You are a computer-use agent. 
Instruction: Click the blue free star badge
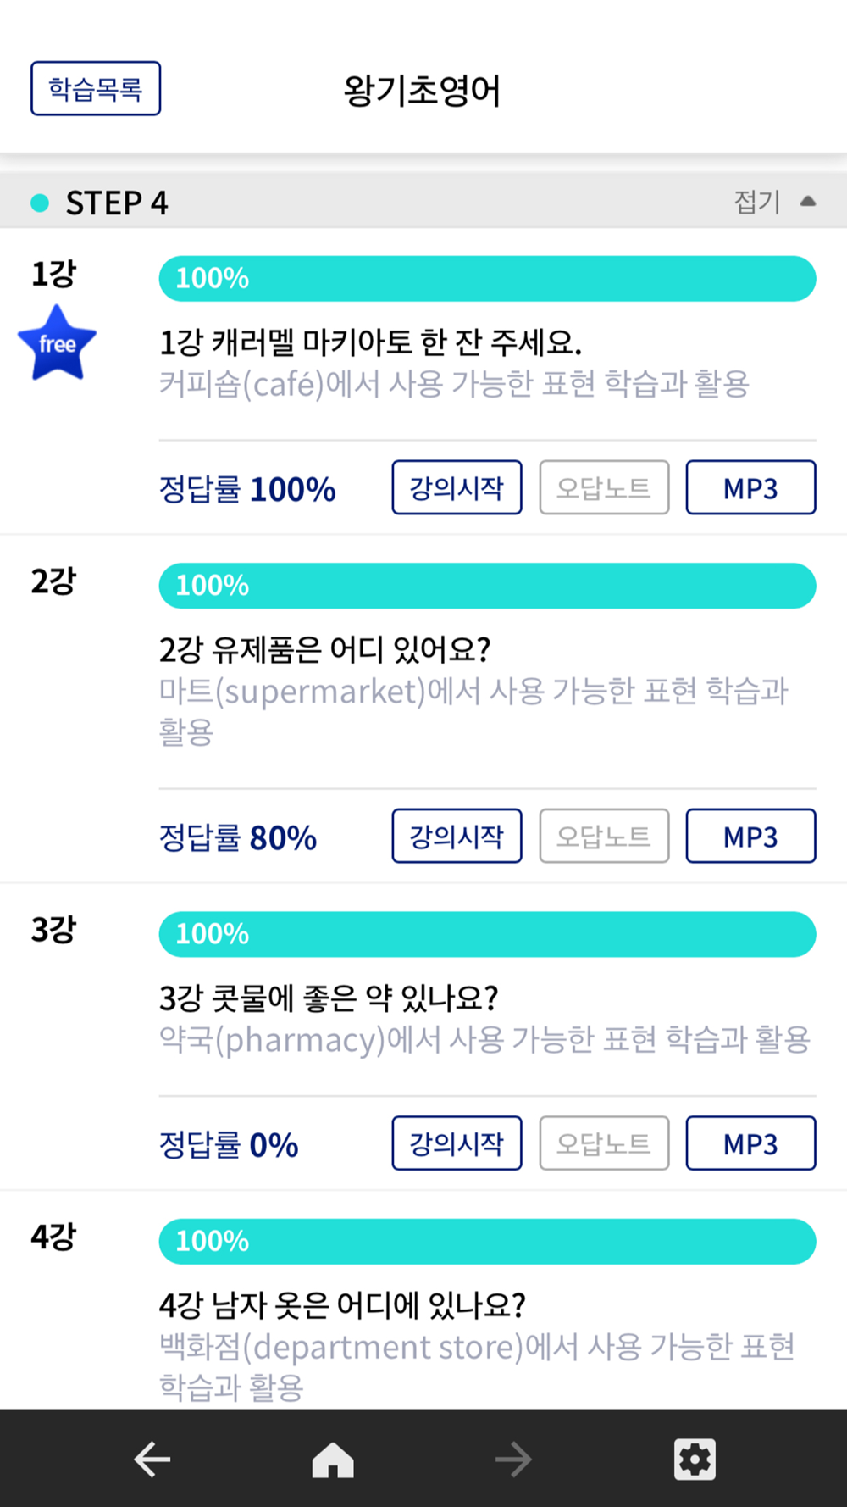coord(57,343)
